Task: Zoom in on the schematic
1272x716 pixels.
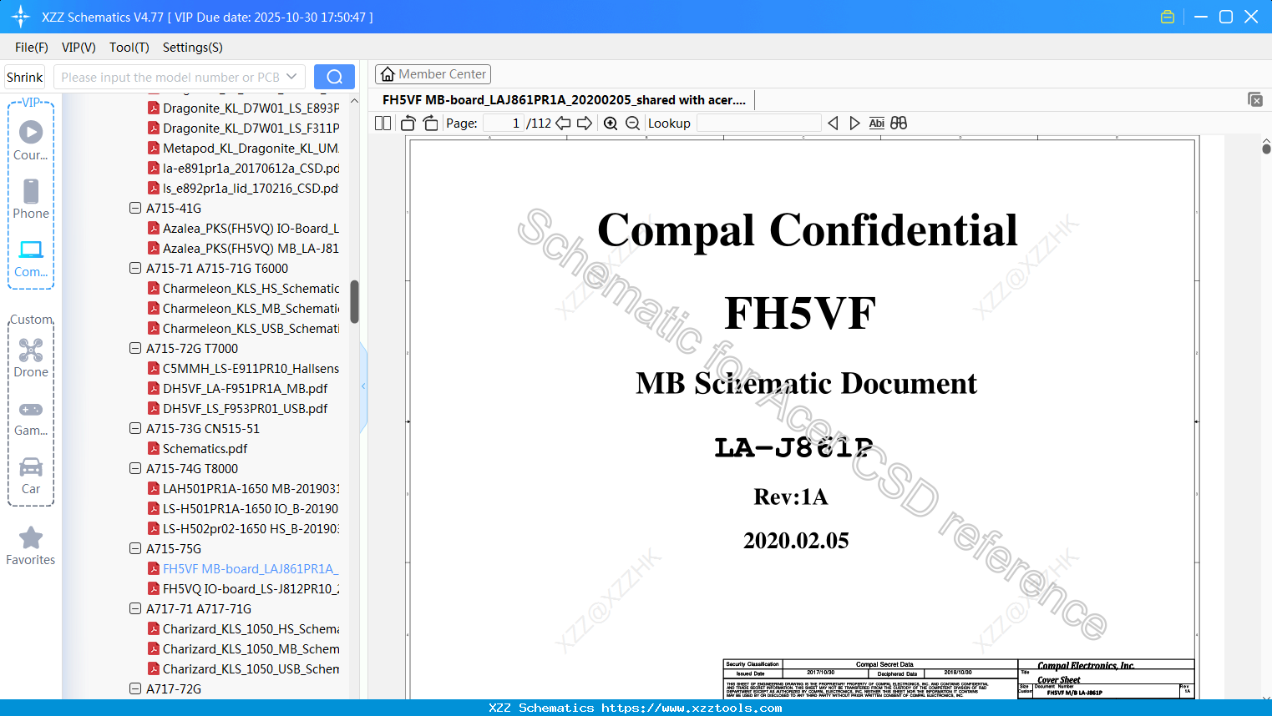Action: [611, 124]
